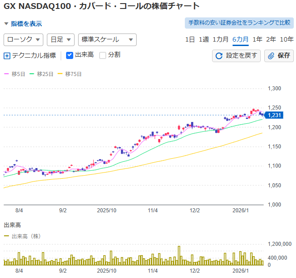Expand the 指標を表示 link

point(26,24)
